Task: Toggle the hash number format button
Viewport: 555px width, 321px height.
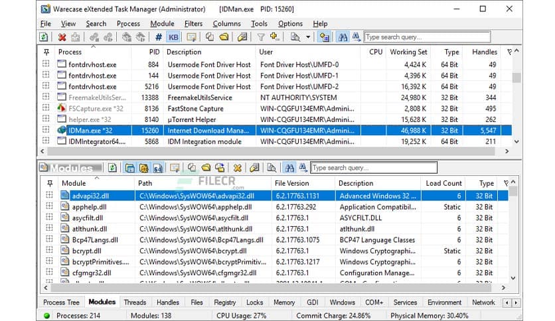Action: pyautogui.click(x=159, y=37)
